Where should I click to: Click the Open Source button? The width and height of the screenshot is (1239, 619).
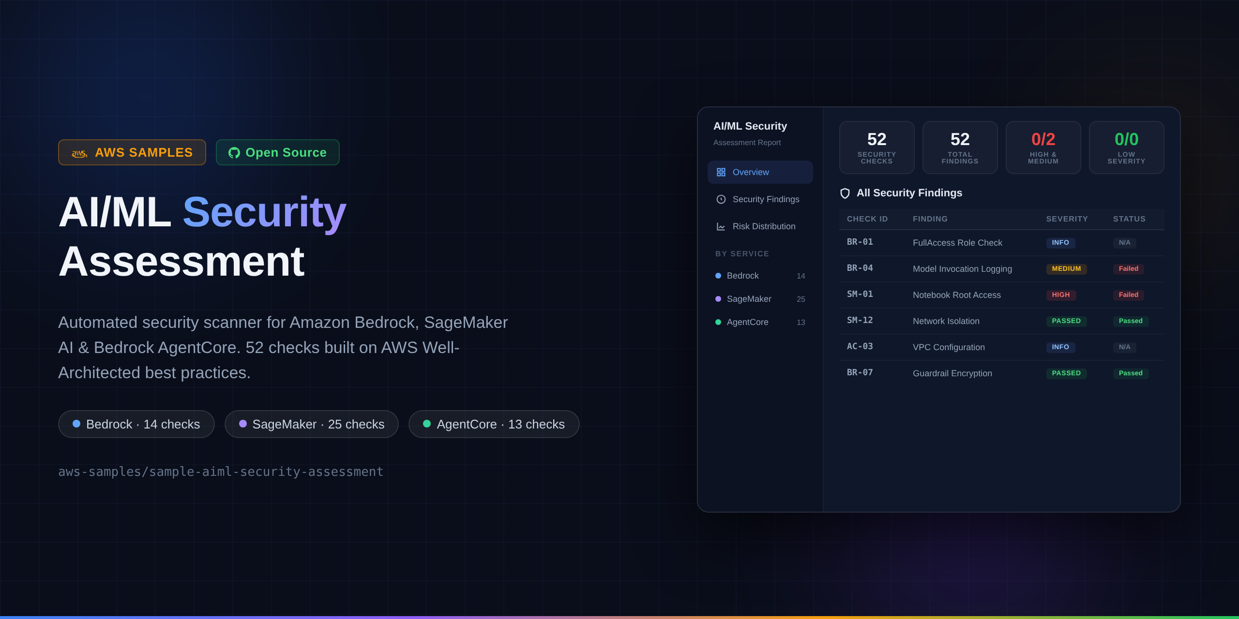point(277,152)
